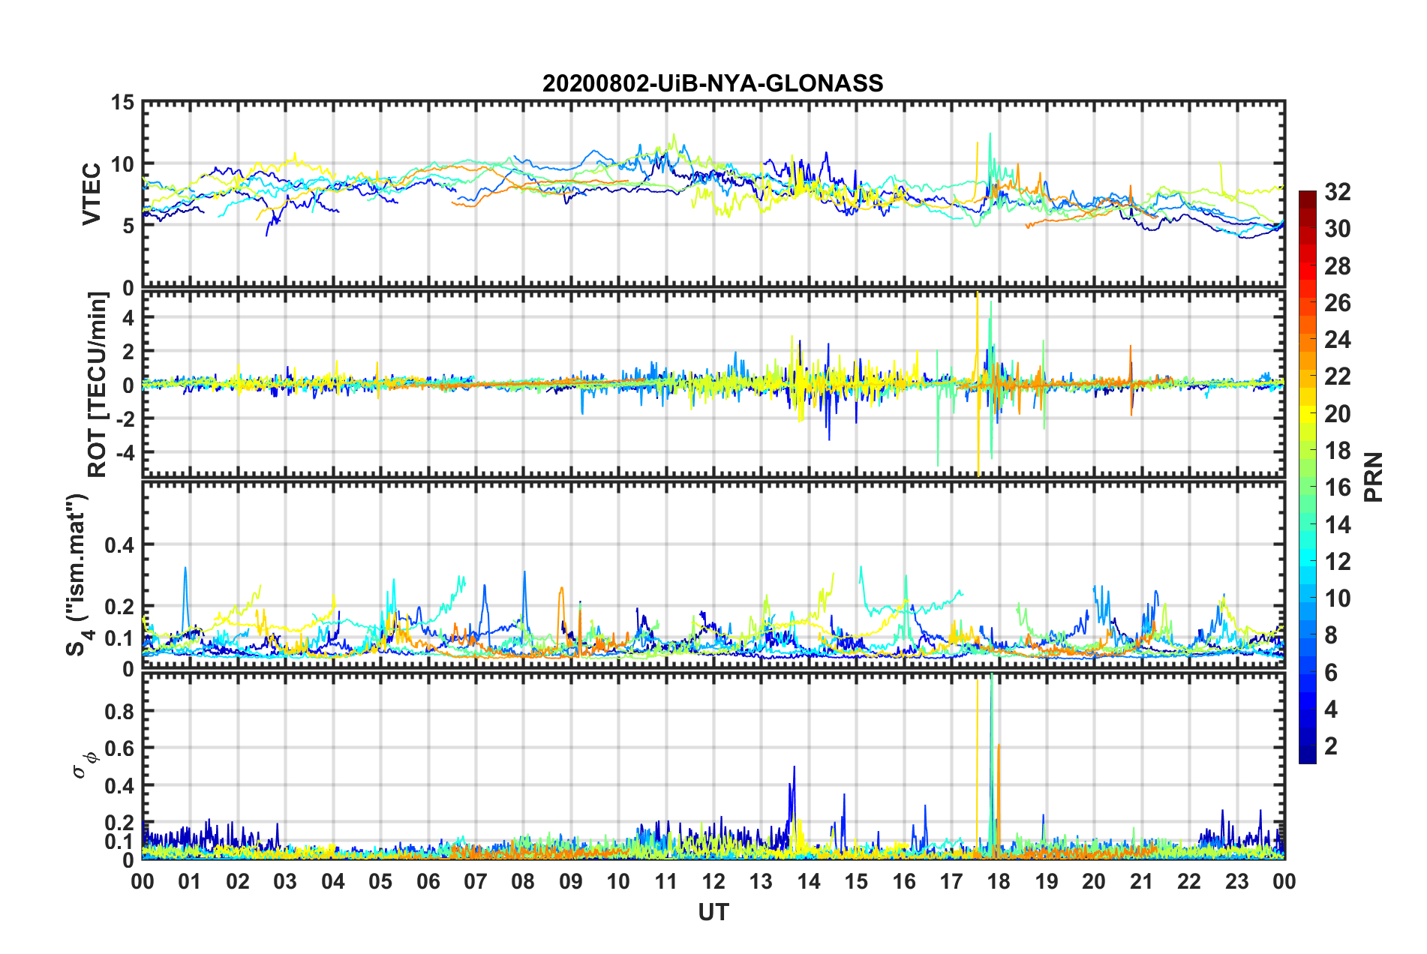Click the sigma phi axis label

click(x=86, y=764)
